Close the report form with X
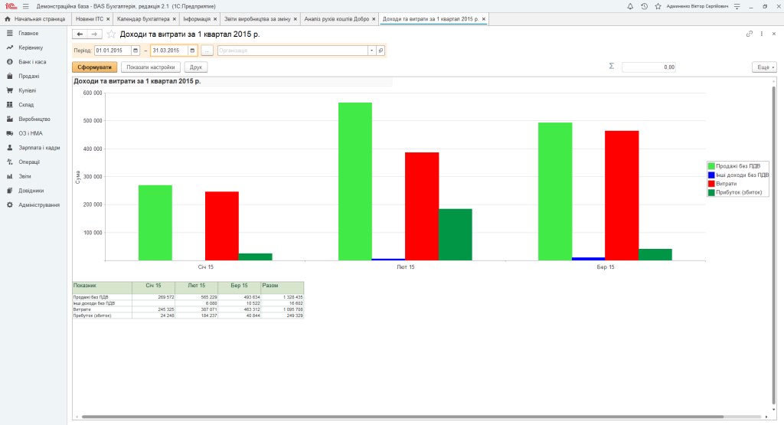784x425 pixels. tap(774, 34)
